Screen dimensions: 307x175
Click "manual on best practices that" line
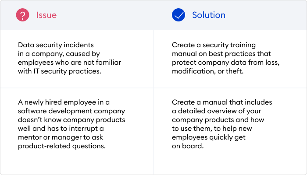pos(221,54)
